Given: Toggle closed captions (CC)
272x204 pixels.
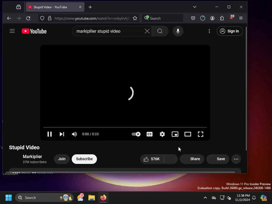Looking at the screenshot, I should (150, 134).
